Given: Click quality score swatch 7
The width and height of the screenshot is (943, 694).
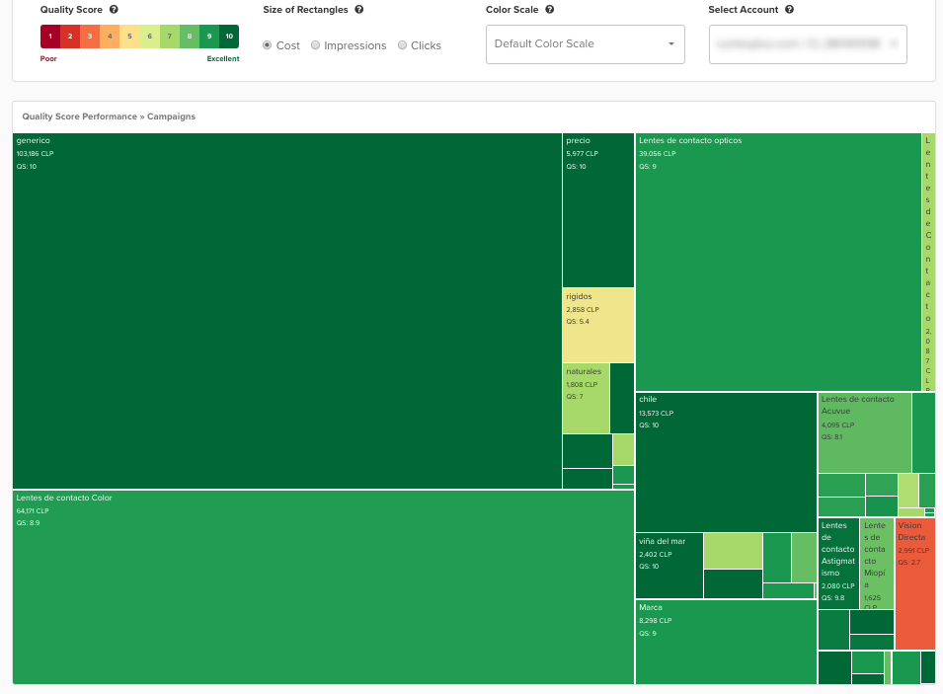Looking at the screenshot, I should 170,37.
